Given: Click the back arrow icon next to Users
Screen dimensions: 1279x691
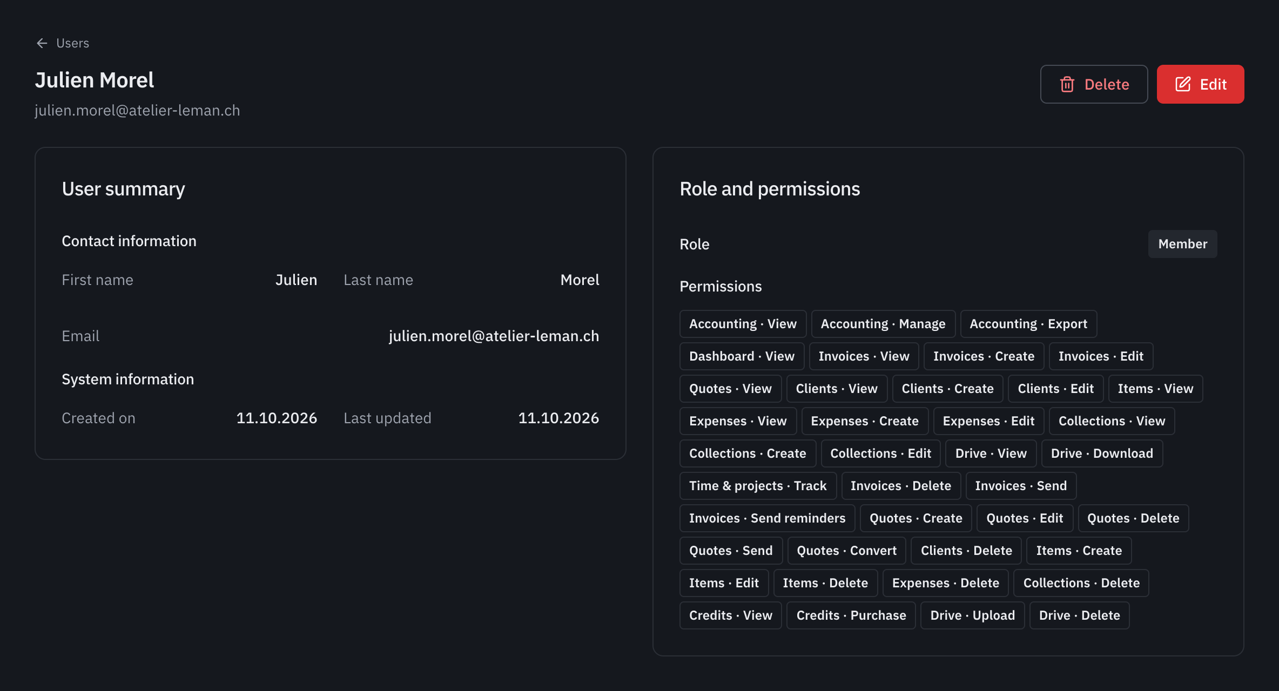Looking at the screenshot, I should (42, 43).
